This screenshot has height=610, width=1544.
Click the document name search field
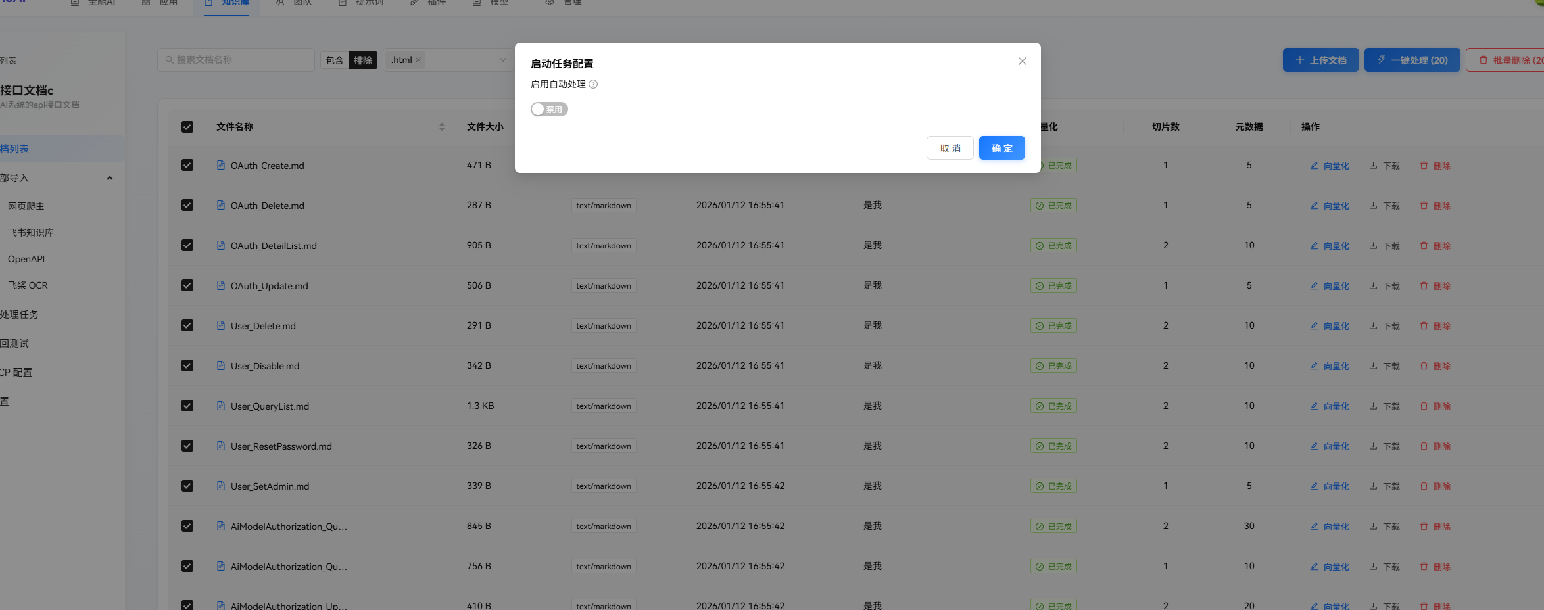[237, 60]
